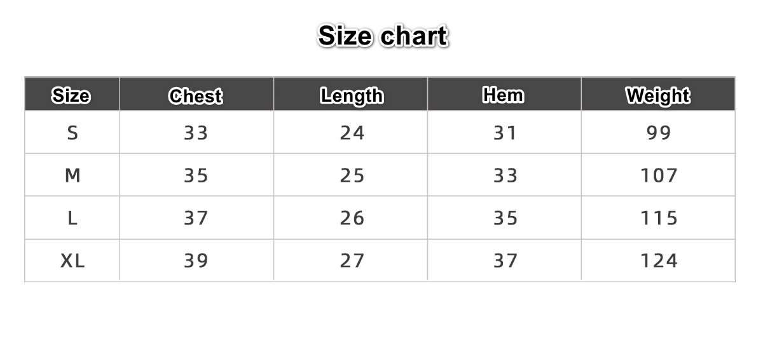Select Weight value 124 for size XL
This screenshot has height=349, width=763.
659,261
